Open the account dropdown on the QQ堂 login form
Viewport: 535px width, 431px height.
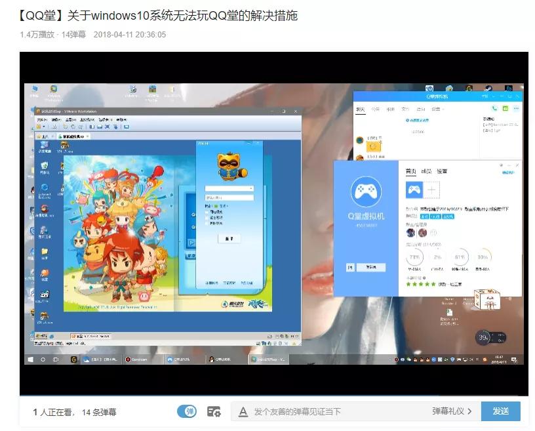[251, 188]
